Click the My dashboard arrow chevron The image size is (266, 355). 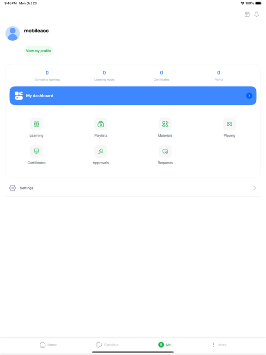coord(249,96)
